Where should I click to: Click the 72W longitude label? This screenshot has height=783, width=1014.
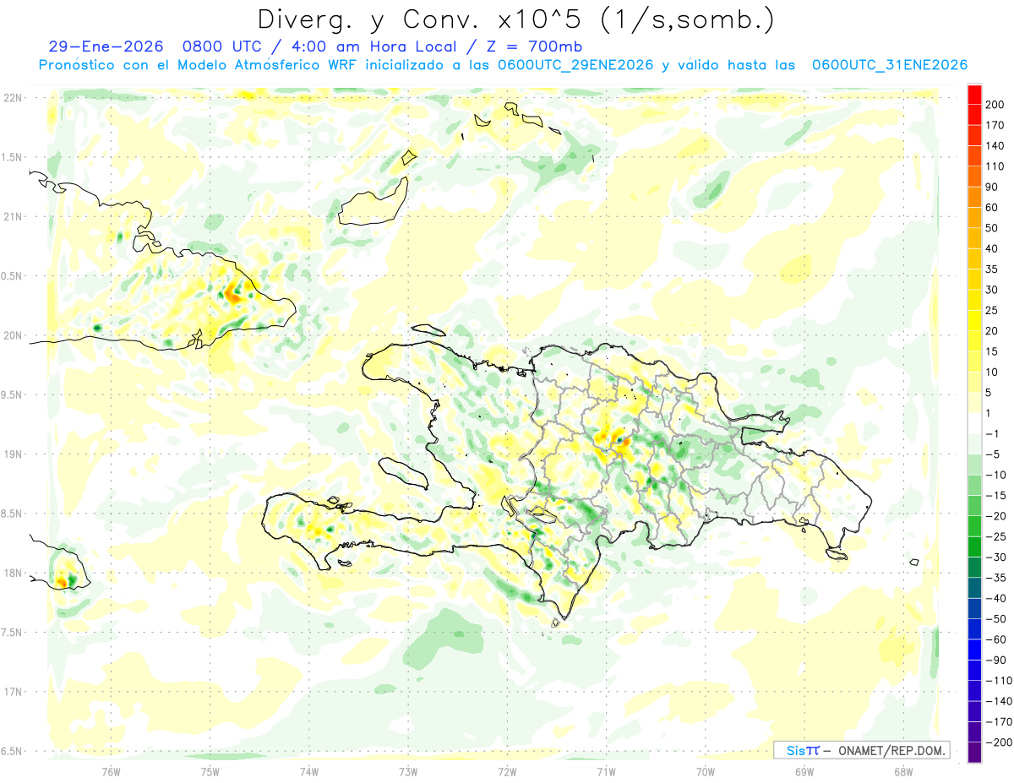507,771
